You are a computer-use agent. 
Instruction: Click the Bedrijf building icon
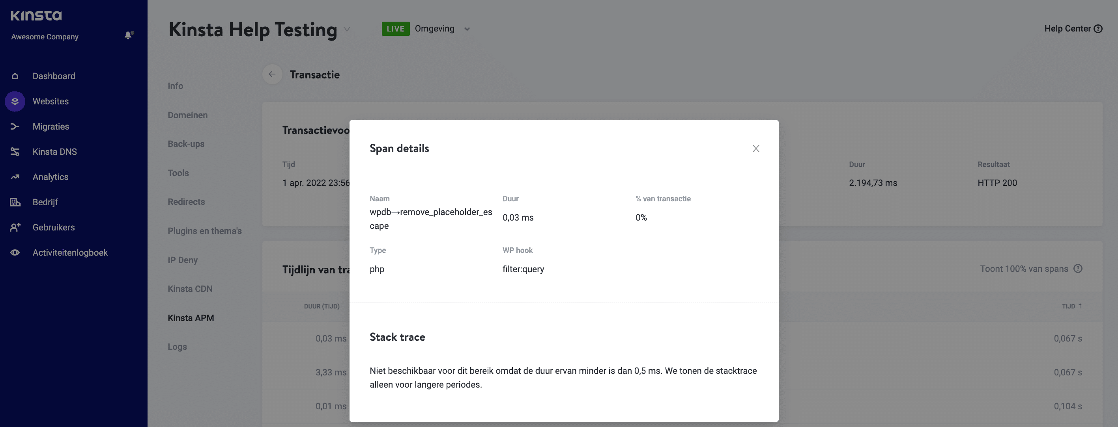click(x=15, y=202)
